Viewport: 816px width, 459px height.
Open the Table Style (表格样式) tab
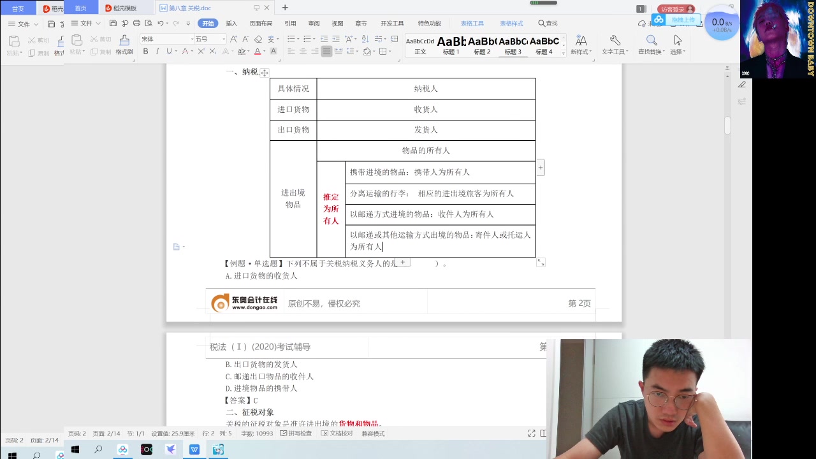(511, 24)
